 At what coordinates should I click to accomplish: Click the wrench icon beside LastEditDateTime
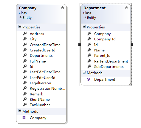(25, 72)
